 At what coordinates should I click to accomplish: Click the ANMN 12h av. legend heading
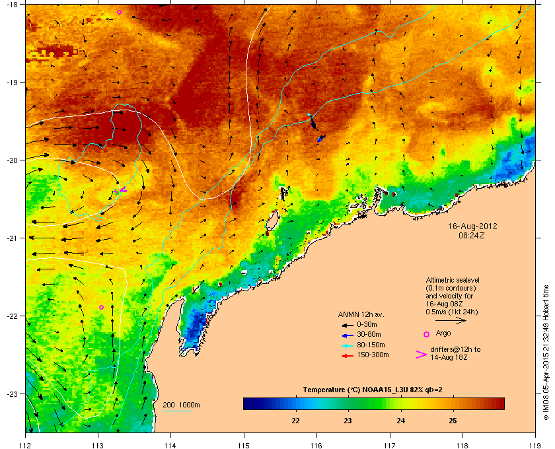point(361,314)
